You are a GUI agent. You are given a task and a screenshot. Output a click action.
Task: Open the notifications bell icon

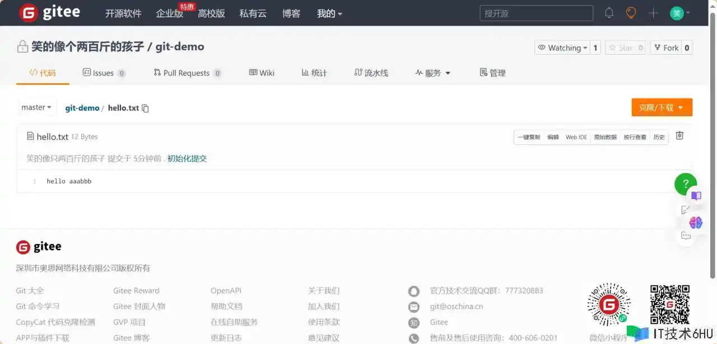609,13
